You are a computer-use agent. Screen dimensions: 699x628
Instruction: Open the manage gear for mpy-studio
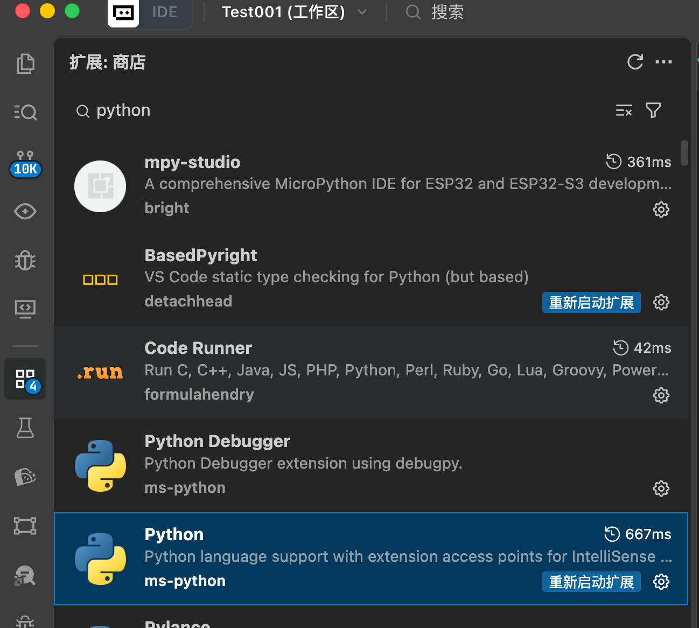[x=661, y=210]
